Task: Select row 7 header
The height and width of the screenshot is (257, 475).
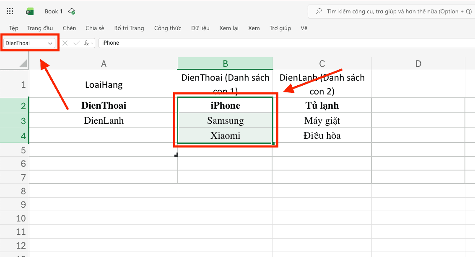Action: [x=14, y=177]
